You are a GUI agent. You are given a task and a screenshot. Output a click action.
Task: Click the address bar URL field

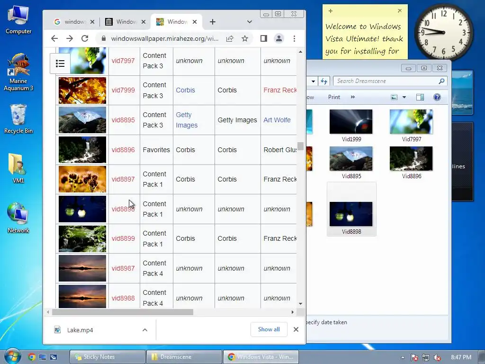pyautogui.click(x=164, y=38)
